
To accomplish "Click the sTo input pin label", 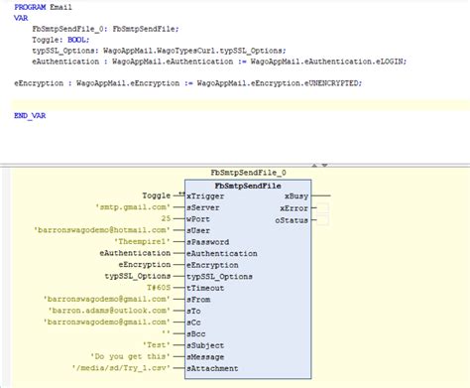I will 193,311.
